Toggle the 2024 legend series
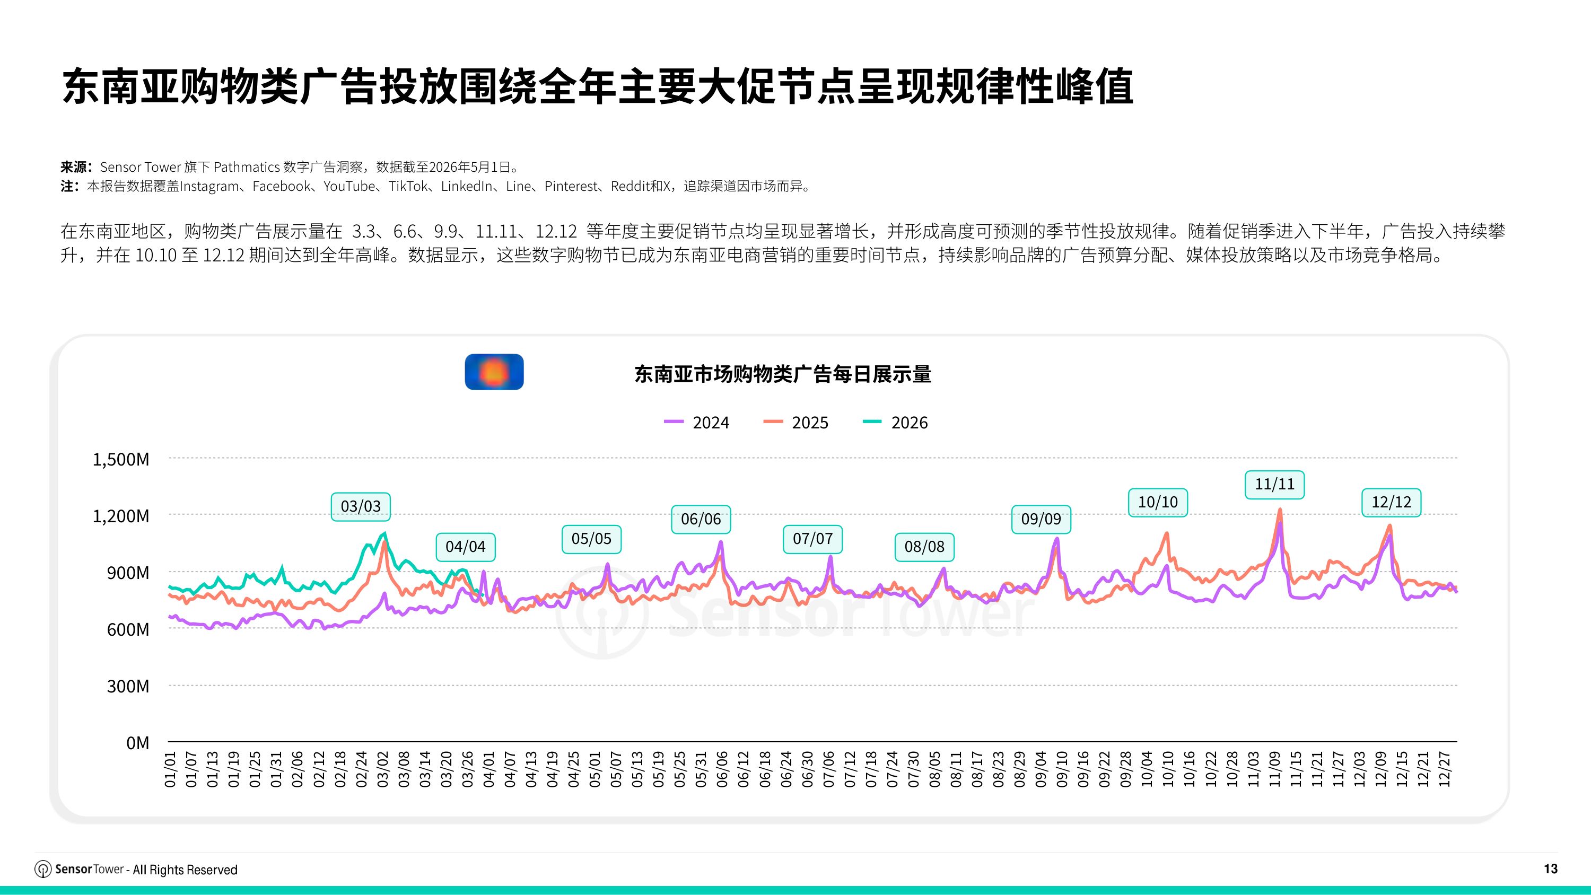Viewport: 1591px width, 895px height. point(697,423)
